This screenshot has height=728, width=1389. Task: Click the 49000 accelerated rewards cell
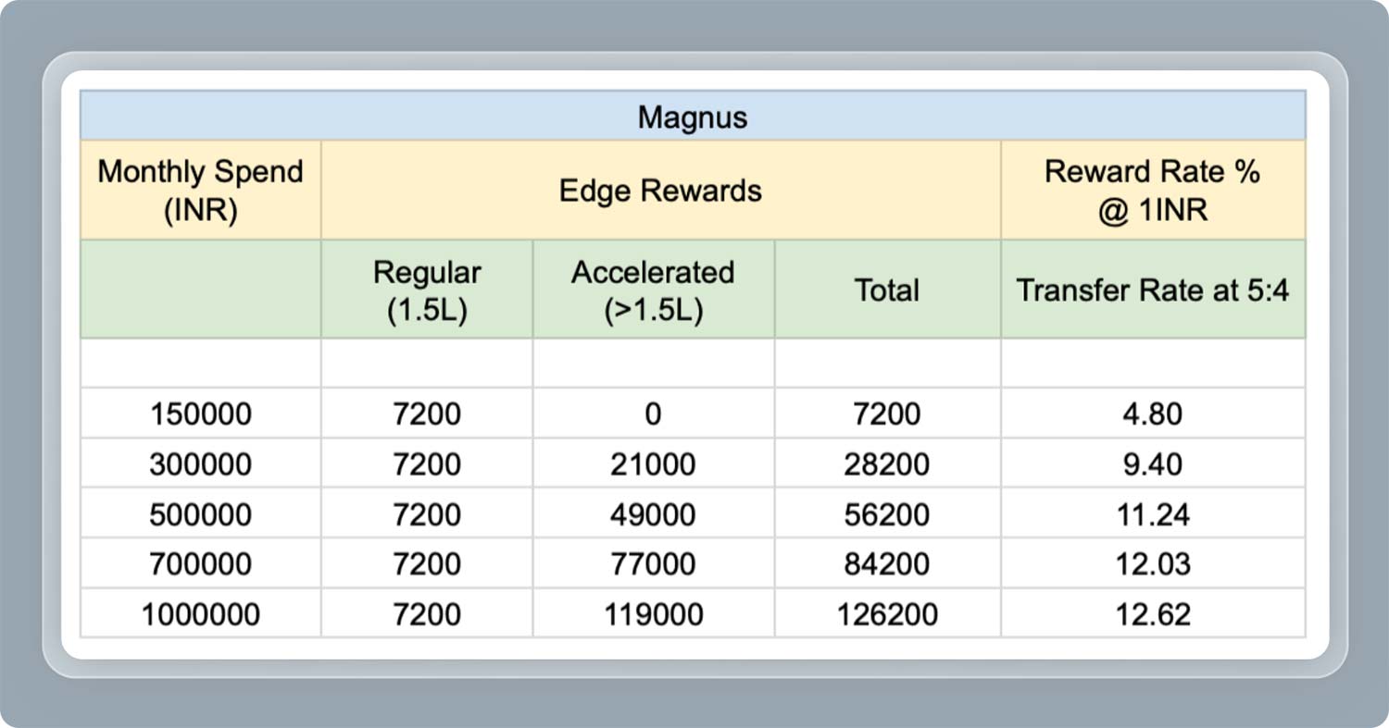pos(653,513)
